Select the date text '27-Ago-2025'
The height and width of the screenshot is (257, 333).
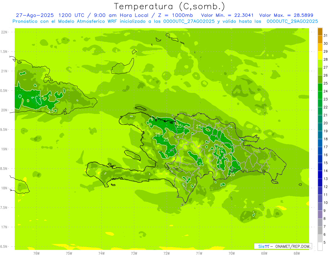(35, 15)
